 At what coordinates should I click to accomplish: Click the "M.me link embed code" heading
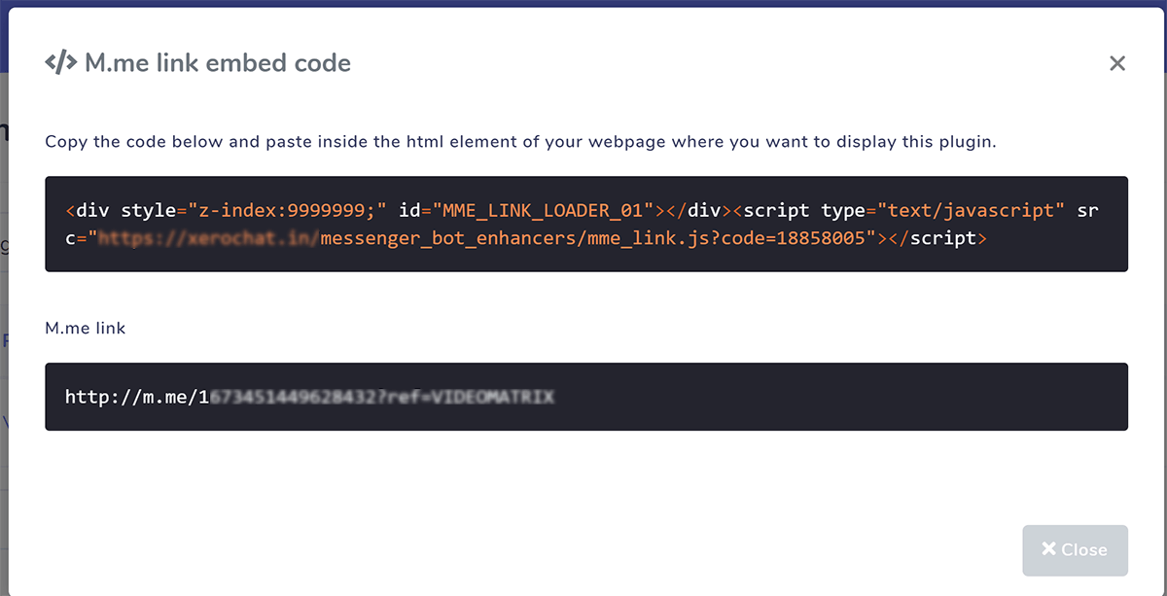tap(218, 63)
